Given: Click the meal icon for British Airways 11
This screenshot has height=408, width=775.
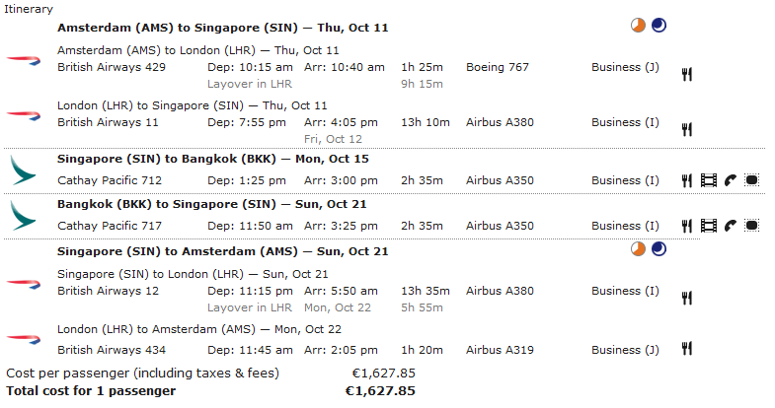Looking at the screenshot, I should [686, 130].
